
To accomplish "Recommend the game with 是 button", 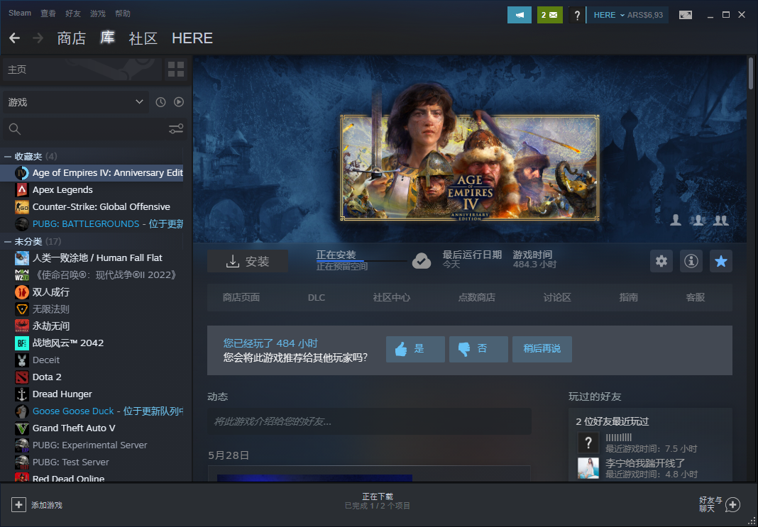I will pyautogui.click(x=415, y=349).
